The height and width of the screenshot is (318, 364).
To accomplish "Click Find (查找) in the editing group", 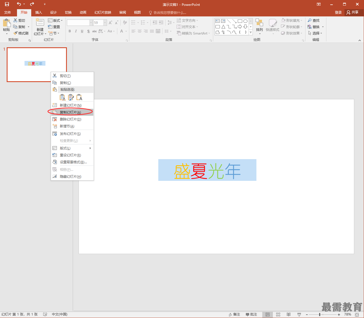I will click(314, 20).
